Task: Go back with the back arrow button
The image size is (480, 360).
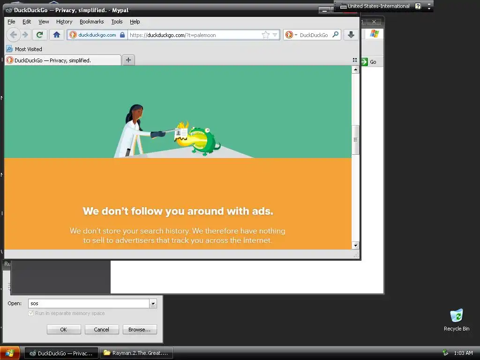Action: [x=13, y=35]
